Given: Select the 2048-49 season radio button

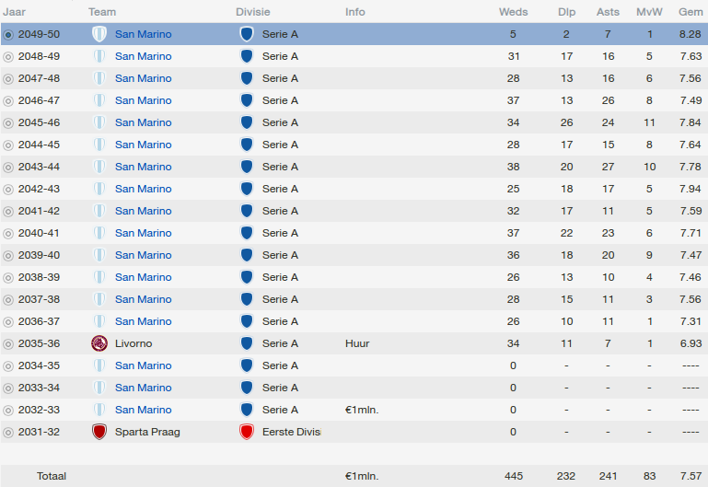Looking at the screenshot, I should click(x=8, y=57).
